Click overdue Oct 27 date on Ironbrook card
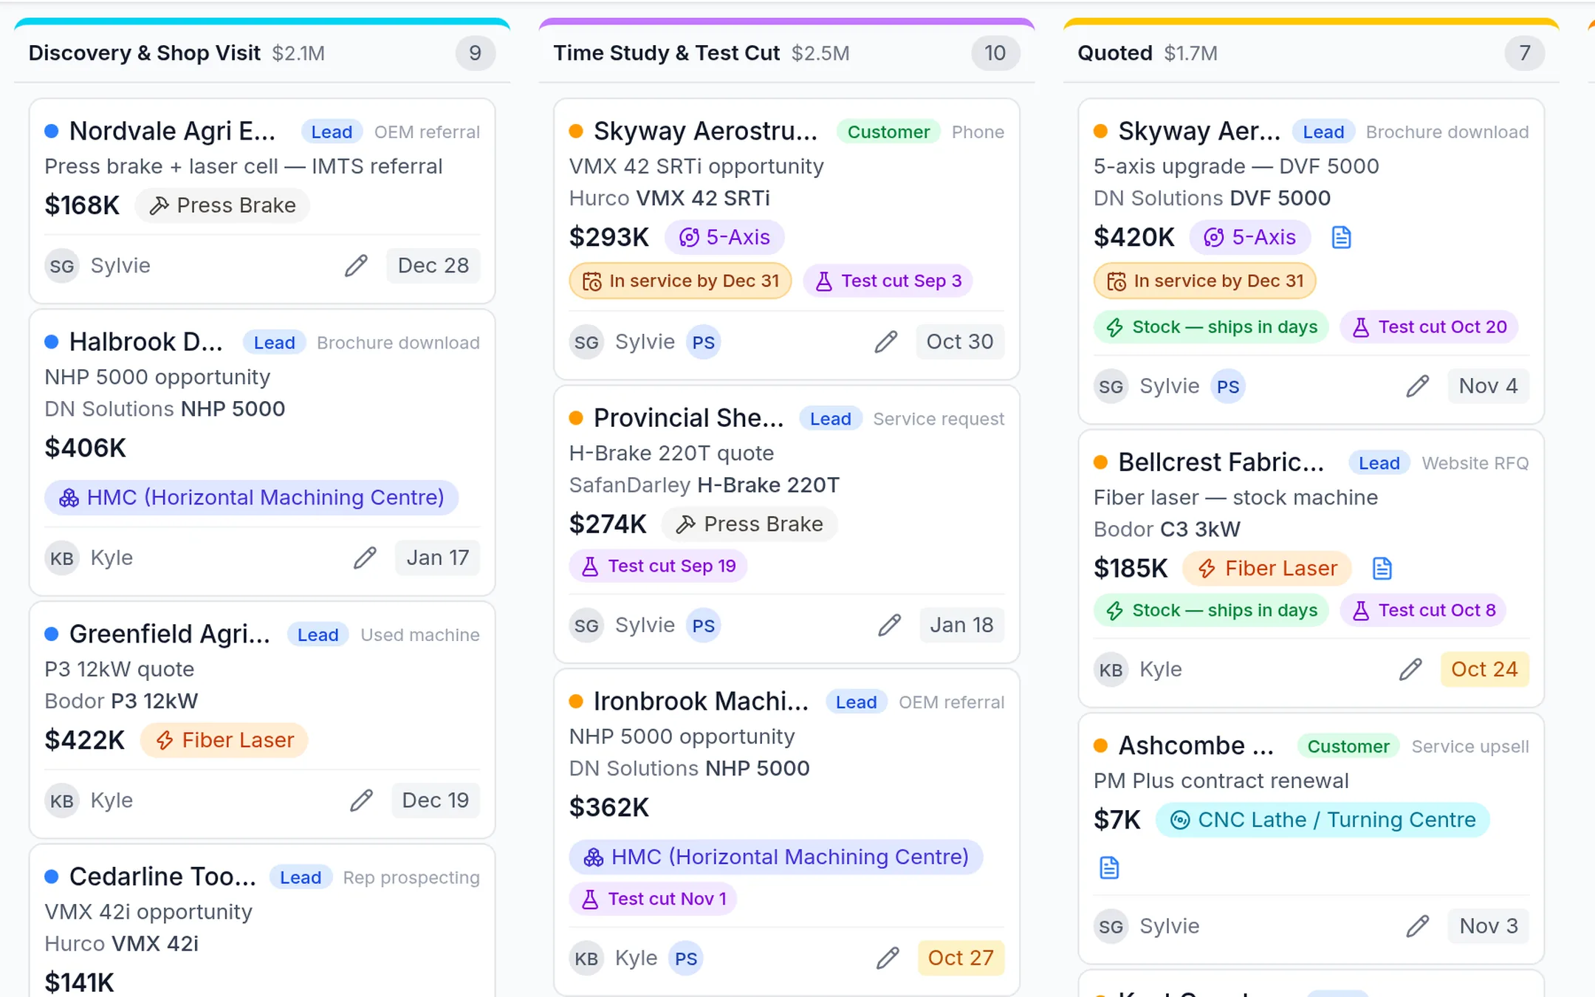Image resolution: width=1595 pixels, height=997 pixels. click(x=961, y=958)
